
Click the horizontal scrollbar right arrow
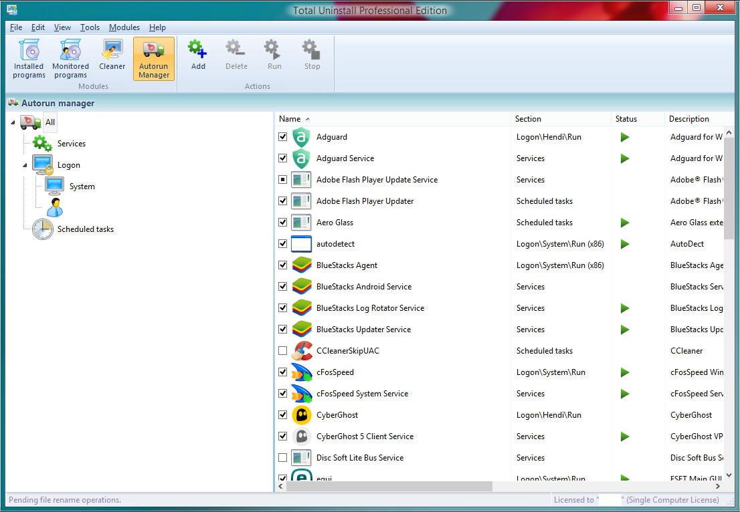coord(718,486)
